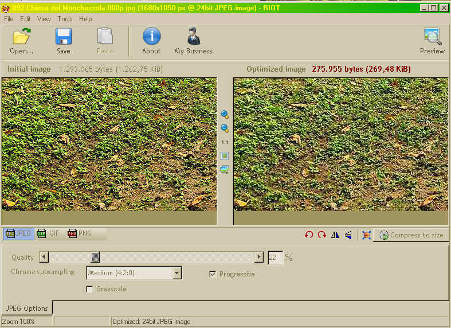Open the resize image tool icon

(x=366, y=235)
